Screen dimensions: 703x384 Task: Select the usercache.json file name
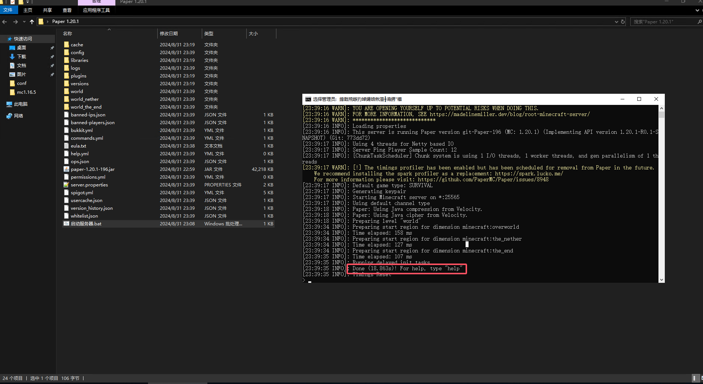(x=86, y=200)
